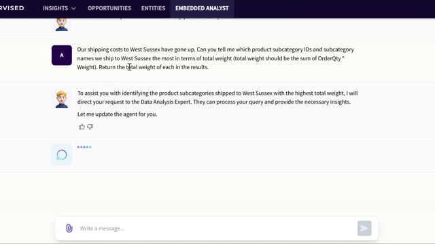Click the brand logo text at top left

pyautogui.click(x=12, y=8)
